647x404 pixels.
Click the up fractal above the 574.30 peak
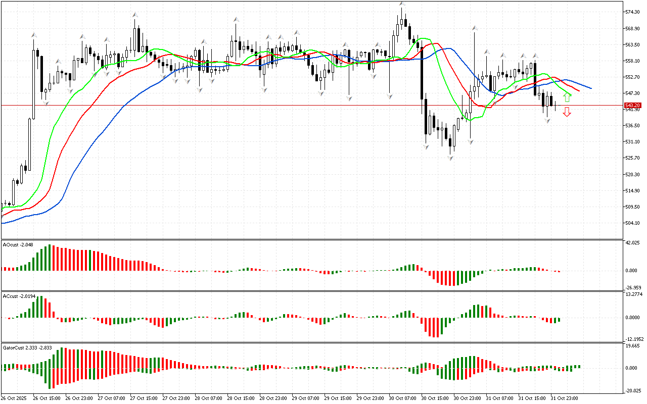click(x=402, y=4)
